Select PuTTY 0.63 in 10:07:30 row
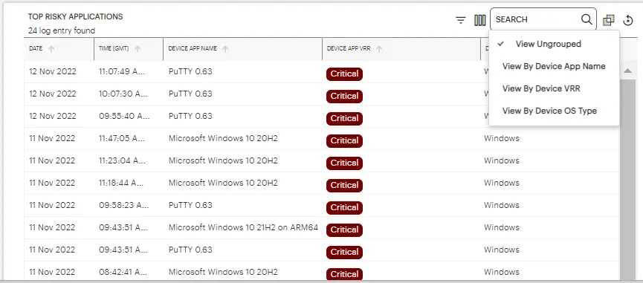Screen dimensions: 643x283 click(x=190, y=94)
